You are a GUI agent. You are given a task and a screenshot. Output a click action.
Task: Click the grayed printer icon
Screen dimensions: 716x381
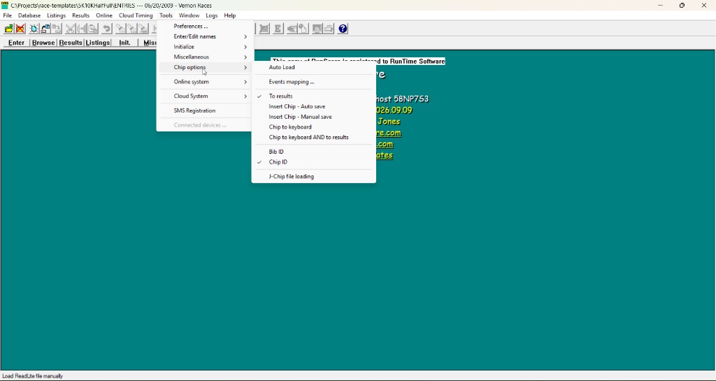click(x=329, y=29)
